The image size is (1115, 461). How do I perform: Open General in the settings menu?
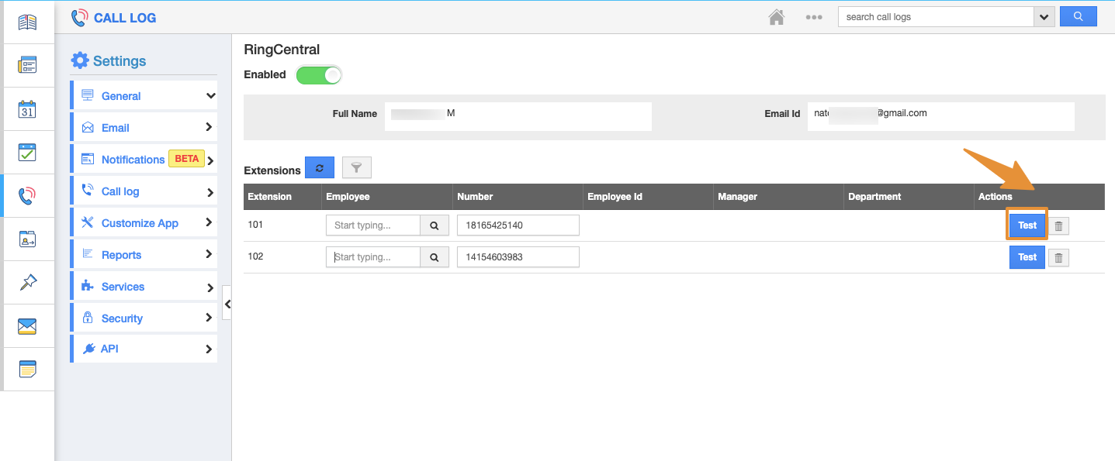click(x=121, y=96)
